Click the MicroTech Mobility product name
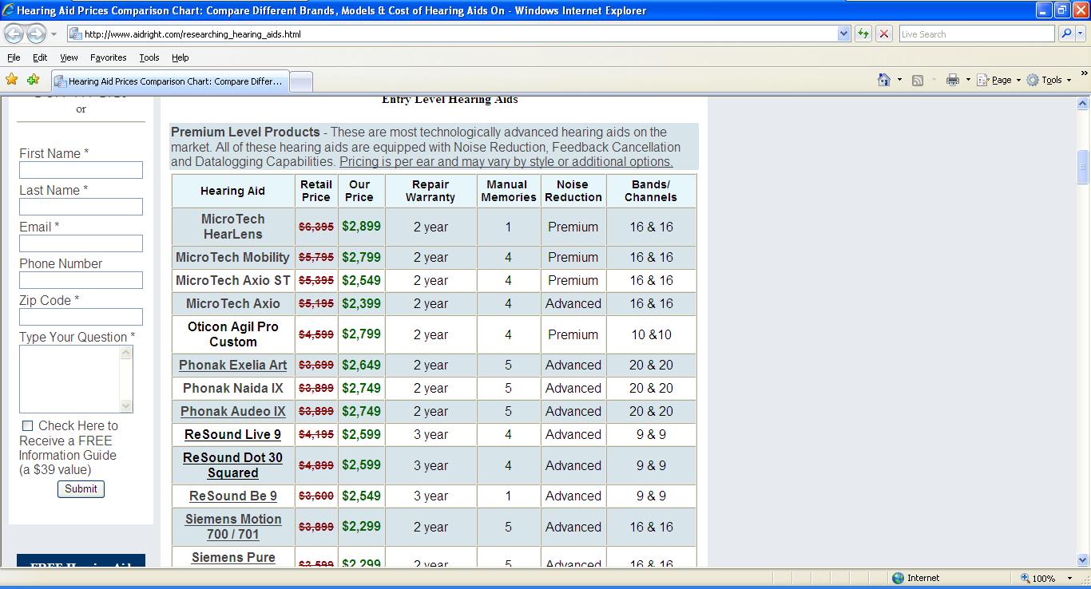The image size is (1091, 589). click(232, 257)
